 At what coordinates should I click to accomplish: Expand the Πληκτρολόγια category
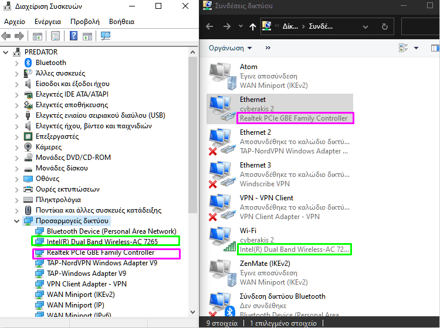pyautogui.click(x=16, y=200)
